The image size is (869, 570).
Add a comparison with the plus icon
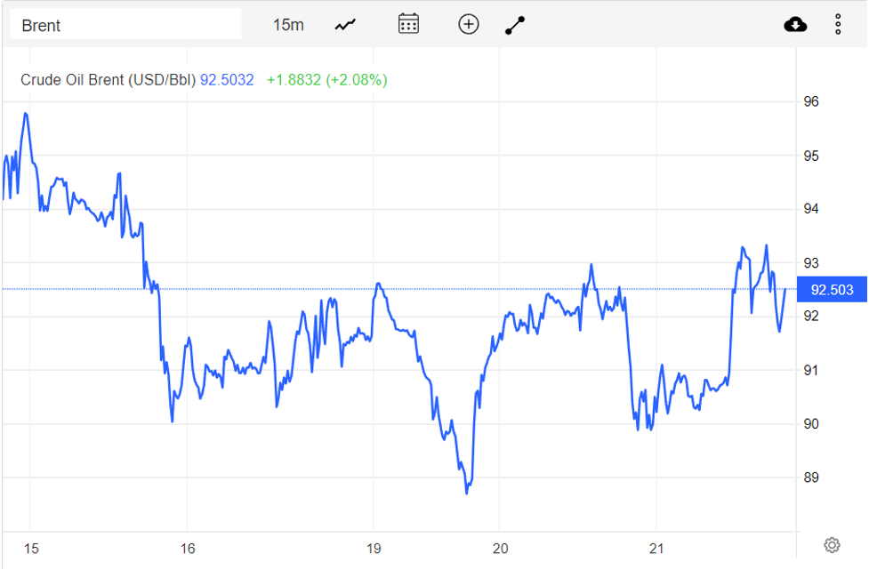click(x=469, y=24)
